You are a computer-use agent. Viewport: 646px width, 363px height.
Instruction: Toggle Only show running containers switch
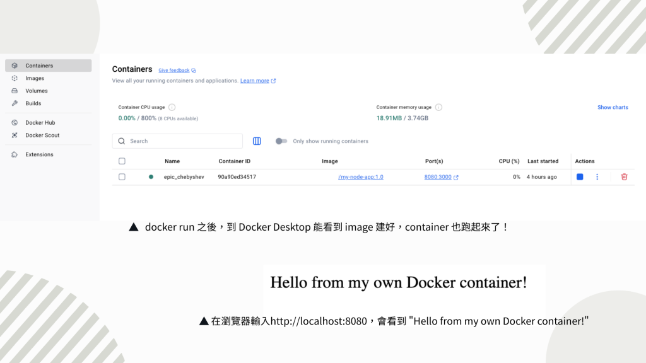281,141
